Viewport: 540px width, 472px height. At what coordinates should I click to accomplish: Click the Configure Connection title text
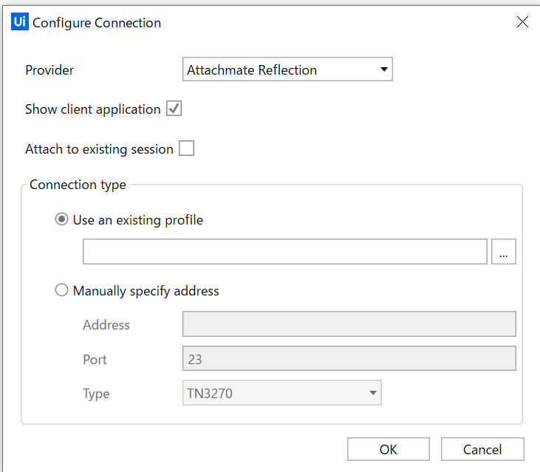pos(97,23)
